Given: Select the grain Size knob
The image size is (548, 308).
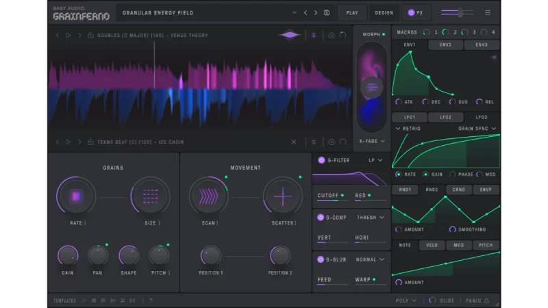Looking at the screenshot, I should [x=150, y=196].
